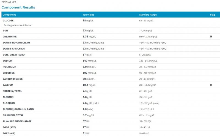Click the H flag on the CALCIUM row
Image resolution: width=220 pixels, height=137 pixels.
click(x=211, y=85)
